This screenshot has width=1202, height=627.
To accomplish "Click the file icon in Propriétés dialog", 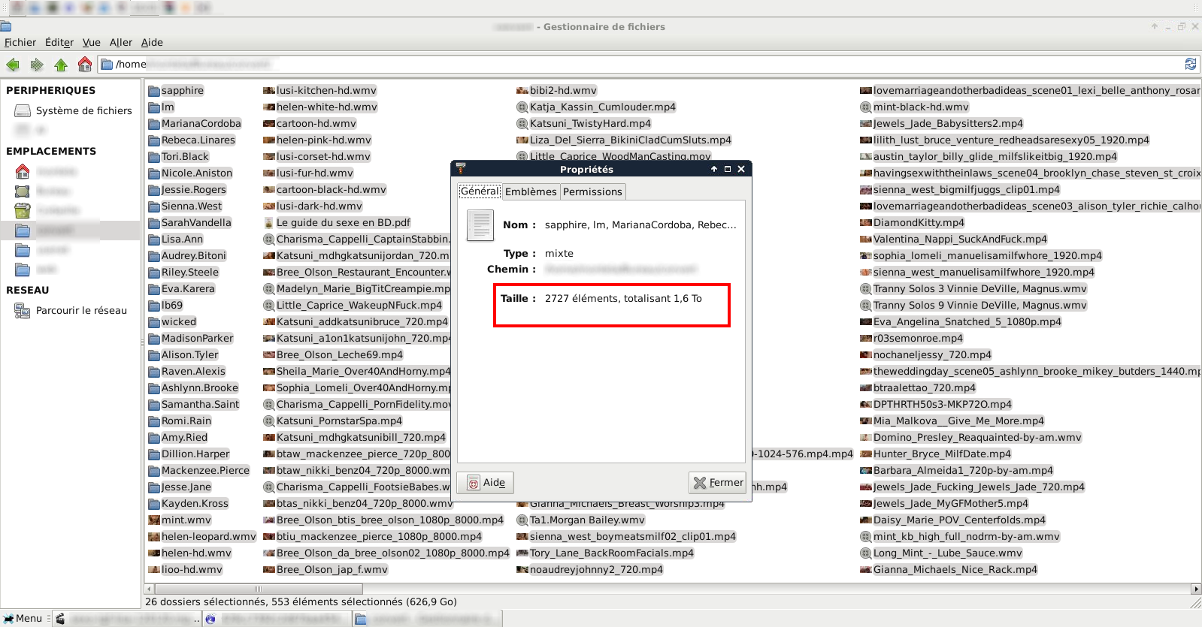I will click(480, 225).
